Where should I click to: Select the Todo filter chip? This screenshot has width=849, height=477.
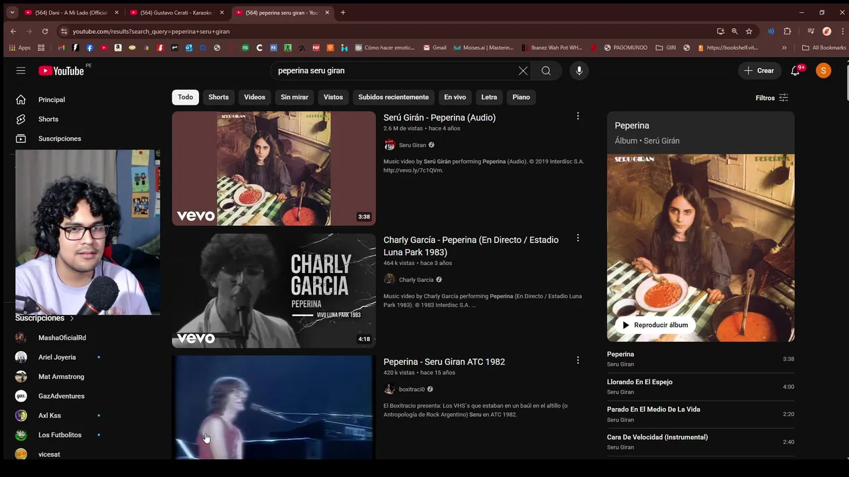coord(185,97)
